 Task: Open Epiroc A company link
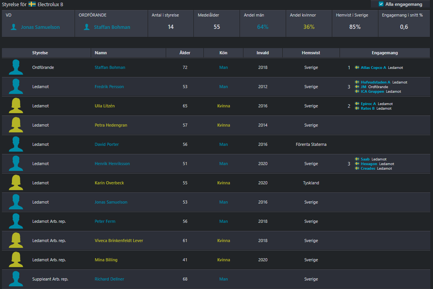368,104
